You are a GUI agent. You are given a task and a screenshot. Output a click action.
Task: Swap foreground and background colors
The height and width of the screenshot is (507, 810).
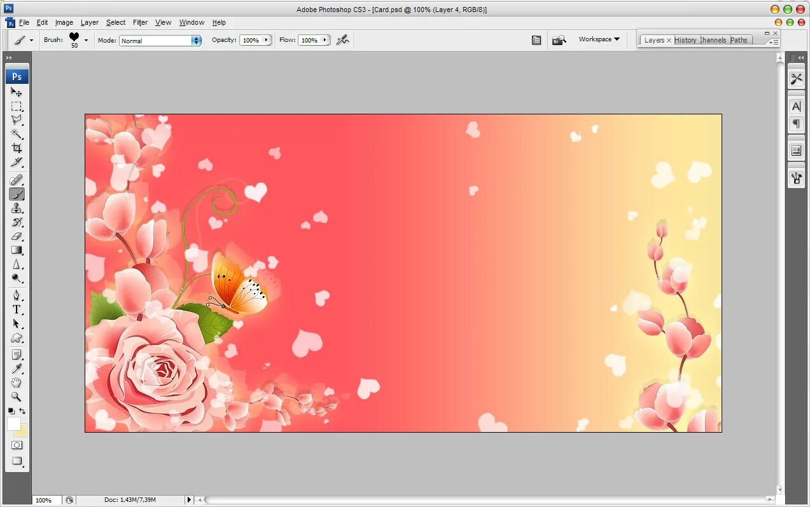point(23,411)
